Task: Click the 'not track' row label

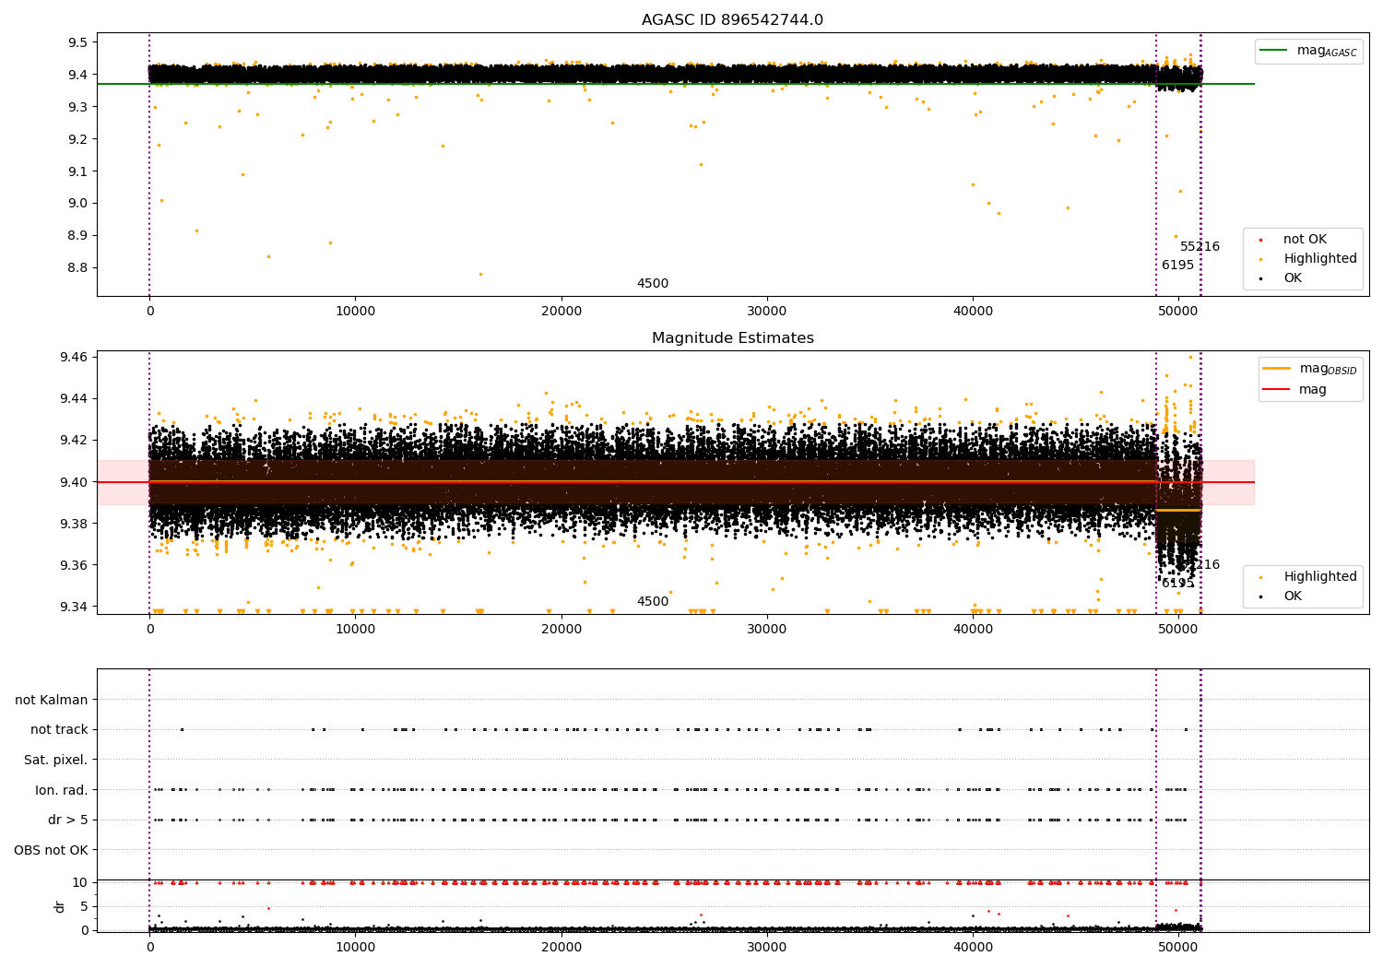Action: click(59, 730)
